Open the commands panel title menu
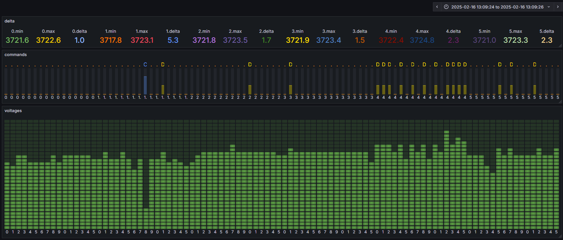 pos(16,55)
